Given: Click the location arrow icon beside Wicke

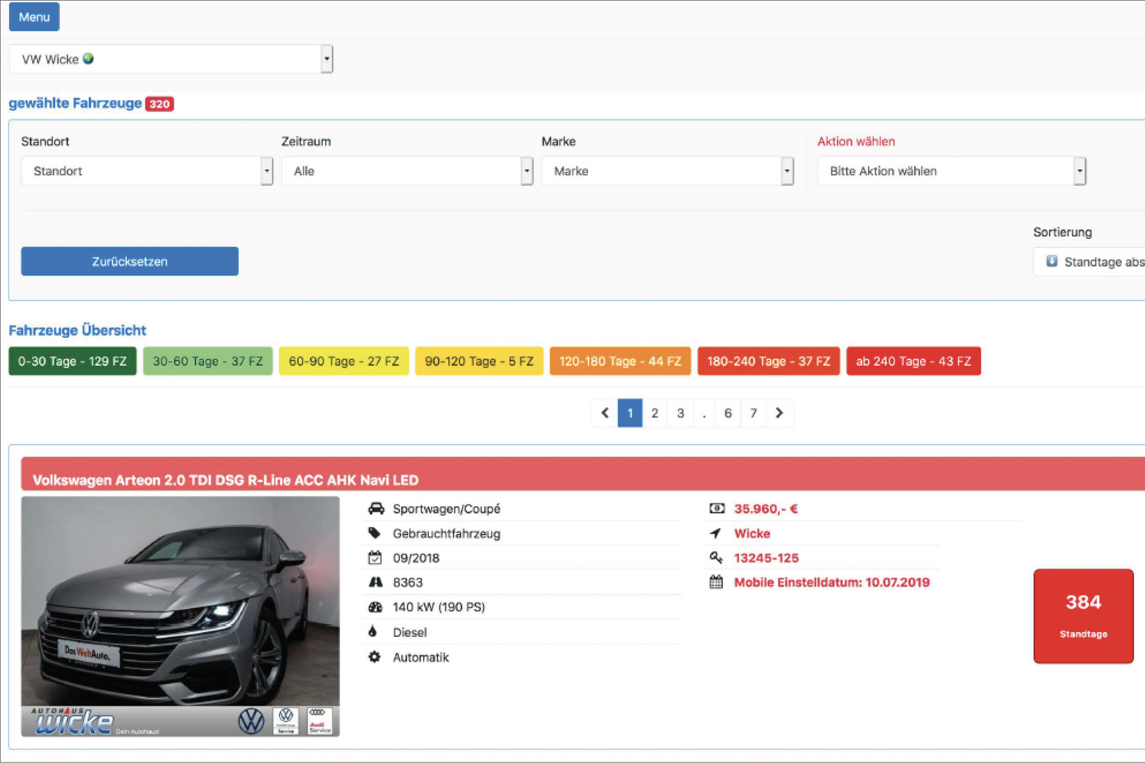Looking at the screenshot, I should (x=716, y=533).
